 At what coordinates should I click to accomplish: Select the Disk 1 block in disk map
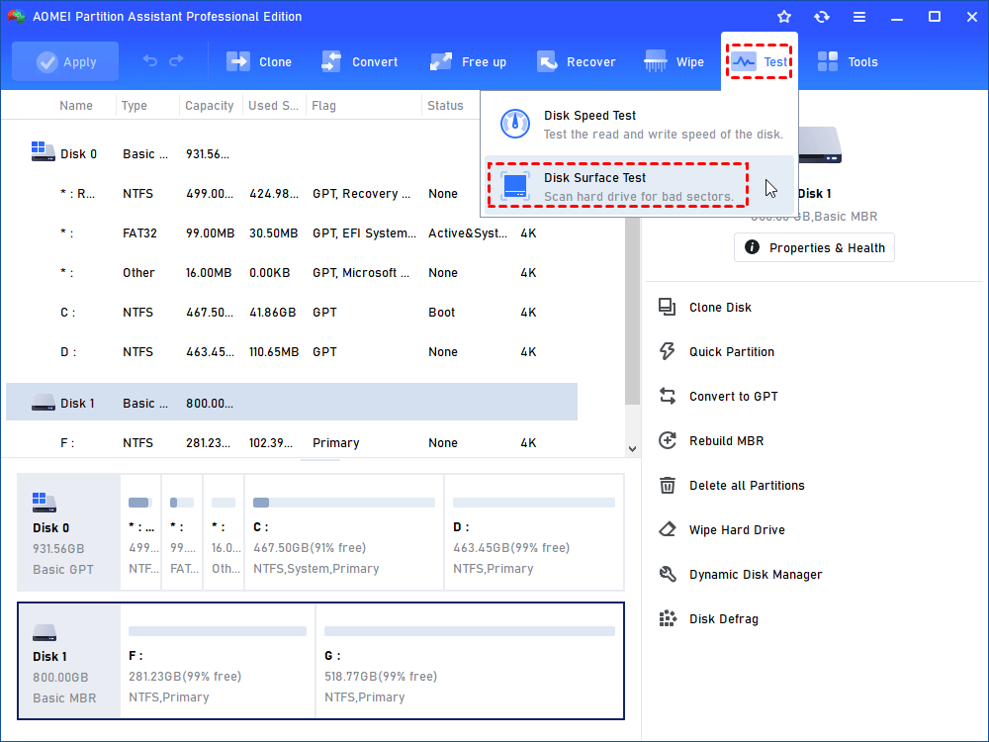pos(69,661)
